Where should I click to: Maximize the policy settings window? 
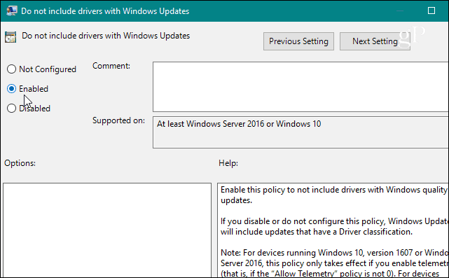point(431,11)
